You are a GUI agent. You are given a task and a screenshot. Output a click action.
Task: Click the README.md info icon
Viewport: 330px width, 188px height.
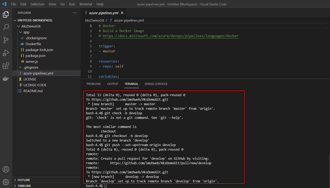tap(20, 91)
